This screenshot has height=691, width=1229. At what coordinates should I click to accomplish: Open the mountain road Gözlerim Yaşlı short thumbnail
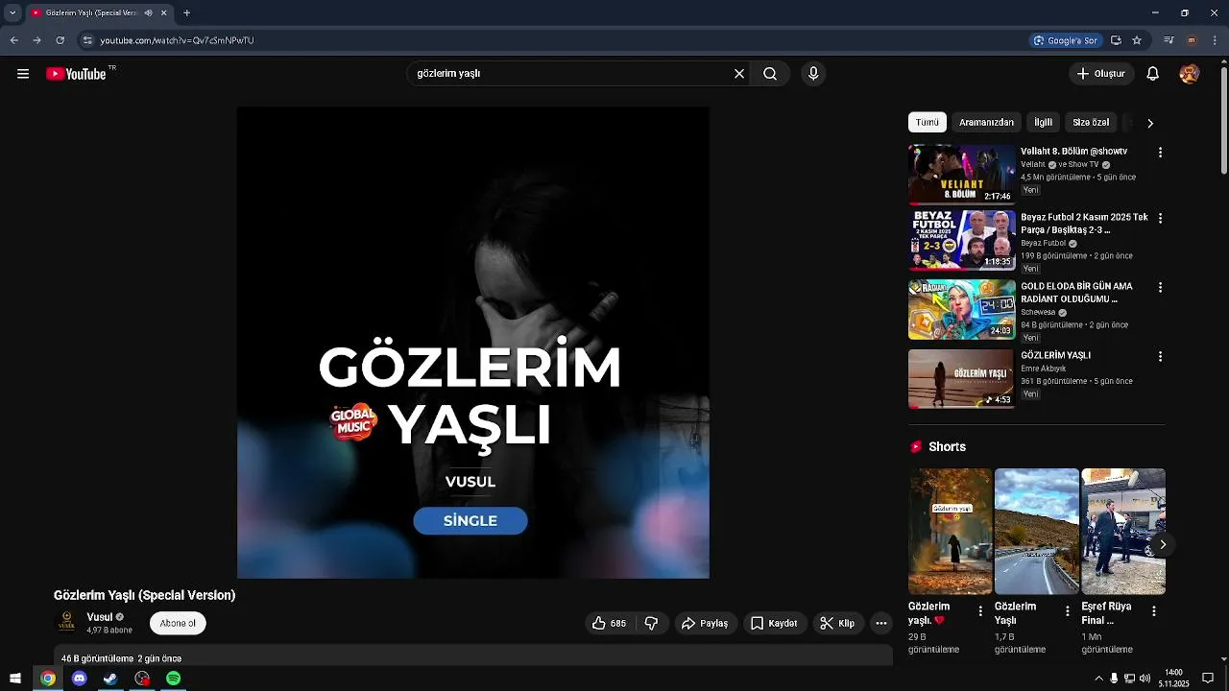1037,532
